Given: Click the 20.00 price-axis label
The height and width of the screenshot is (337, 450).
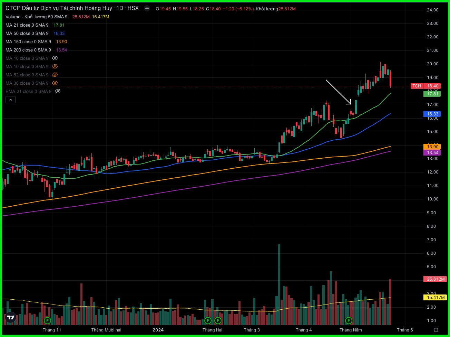Looking at the screenshot, I should pyautogui.click(x=432, y=64).
